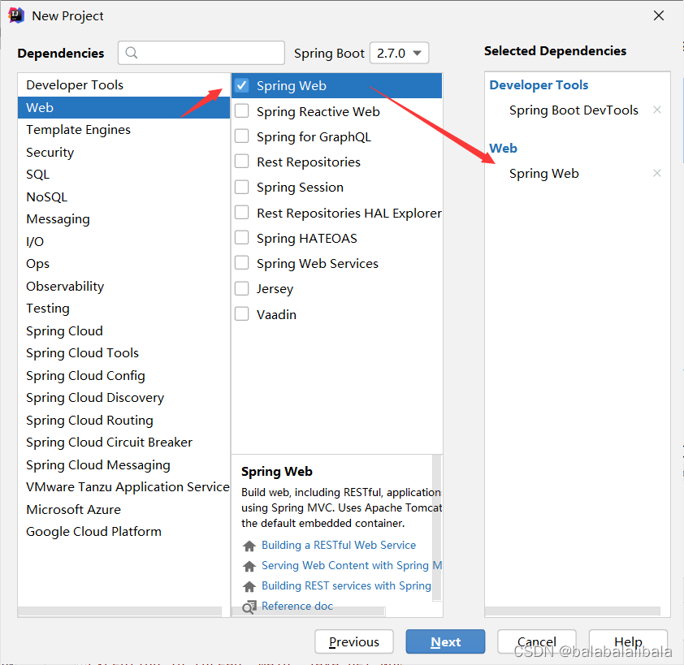
Task: Check Spring for GraphQL
Action: coord(241,136)
